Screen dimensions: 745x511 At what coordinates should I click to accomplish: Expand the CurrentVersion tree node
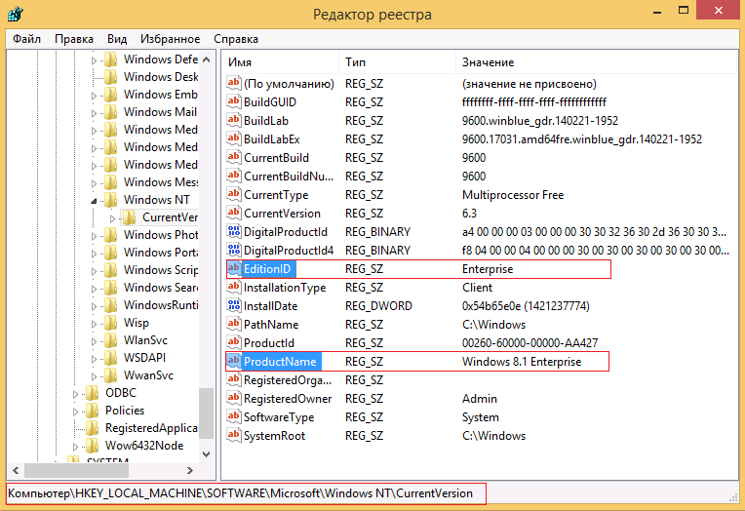click(x=112, y=218)
